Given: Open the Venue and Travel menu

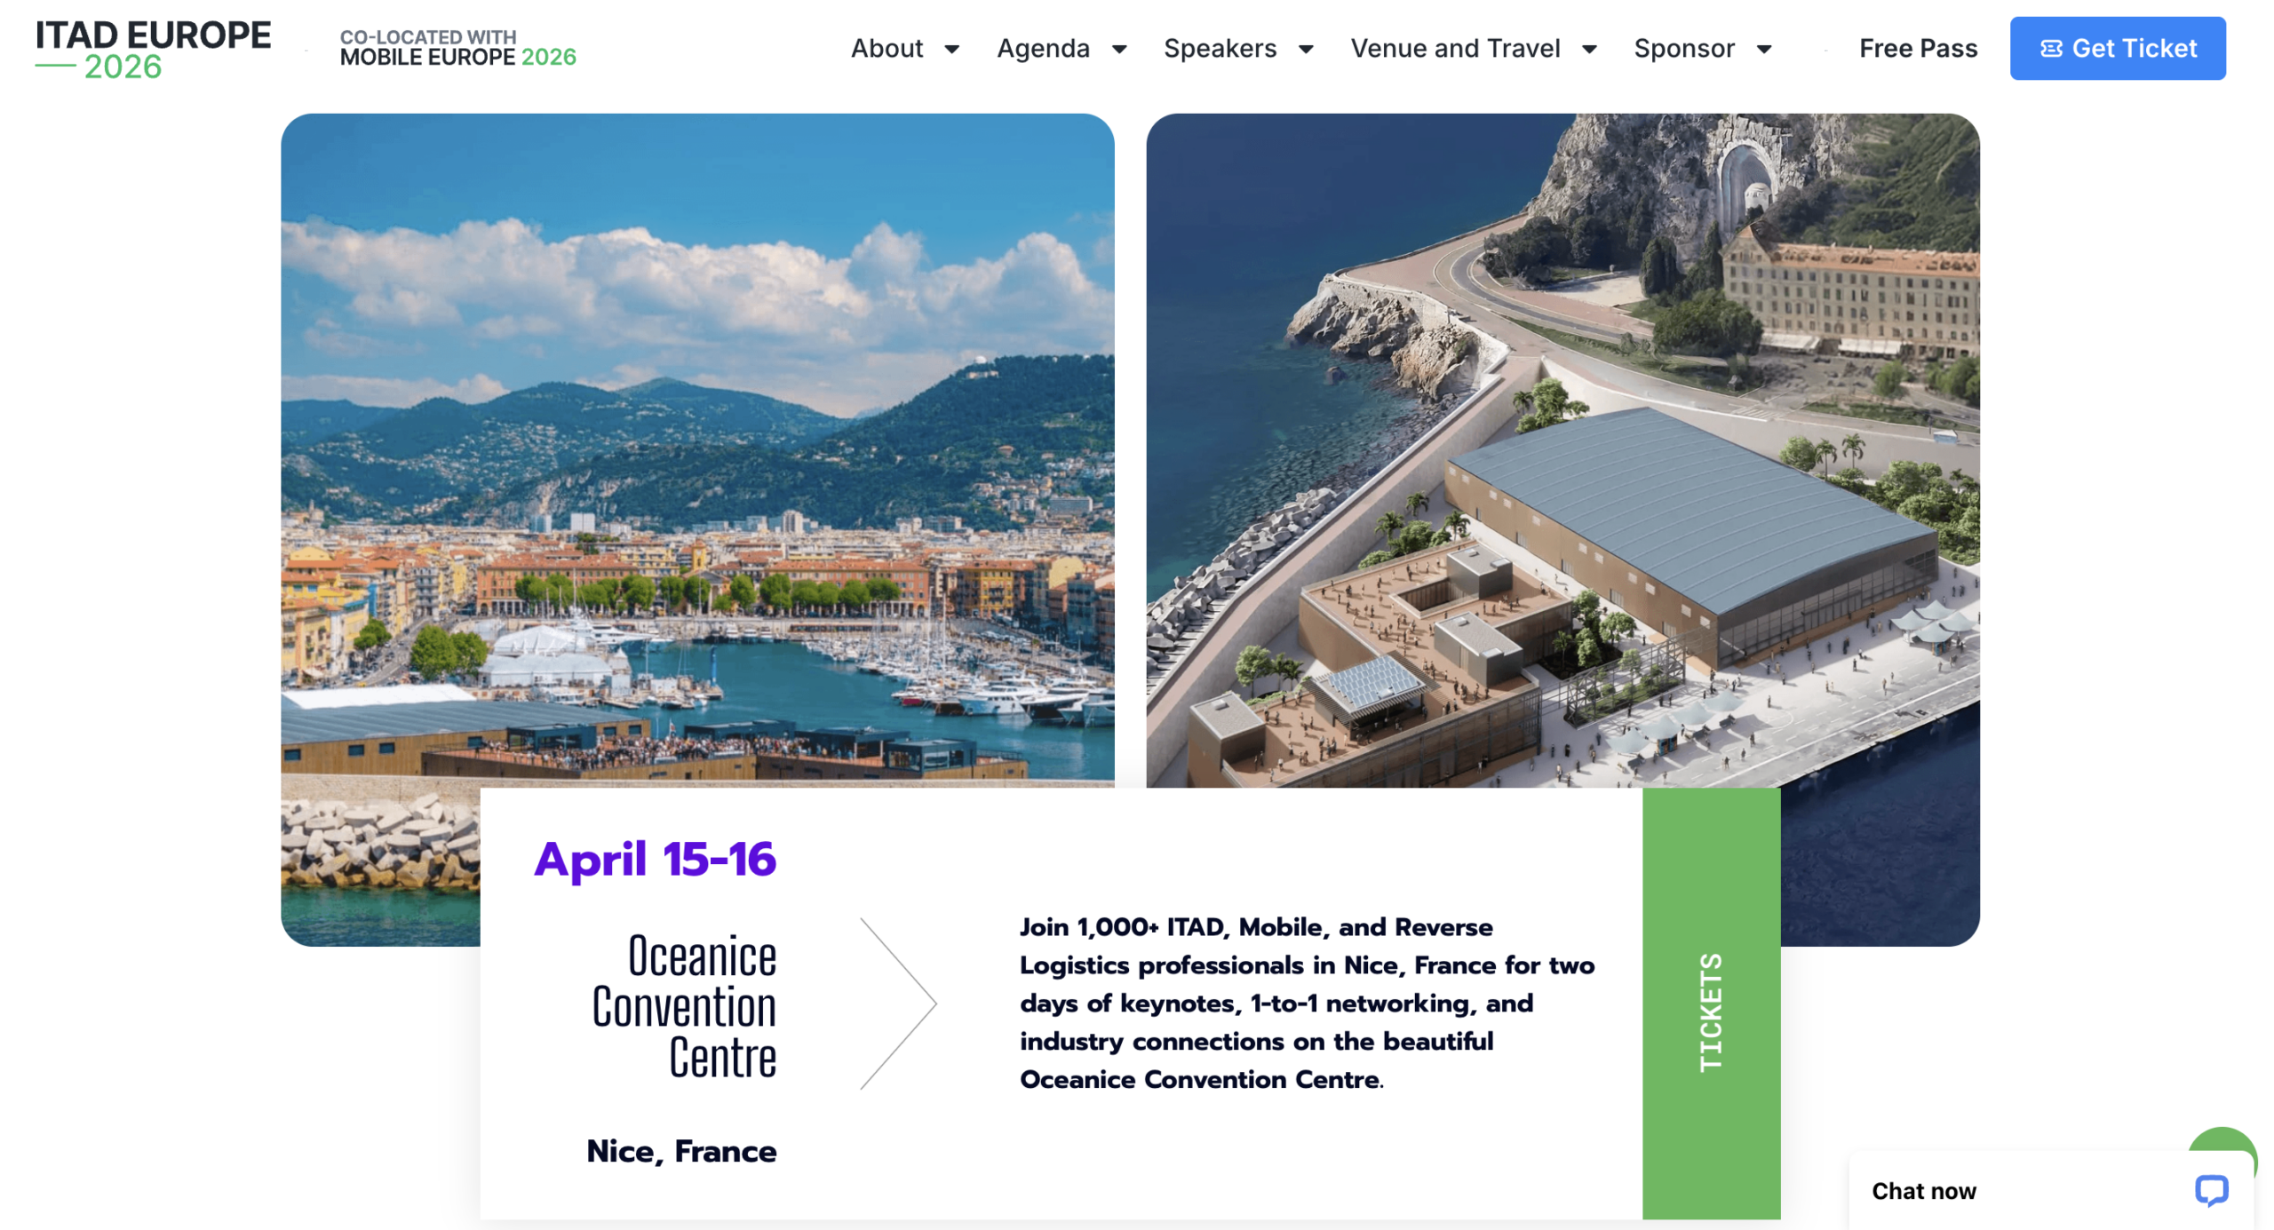Looking at the screenshot, I should click(1455, 49).
